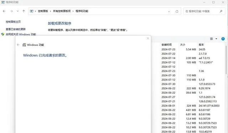Click the 5.54 MB size cell
The image size is (228, 133).
191,49
